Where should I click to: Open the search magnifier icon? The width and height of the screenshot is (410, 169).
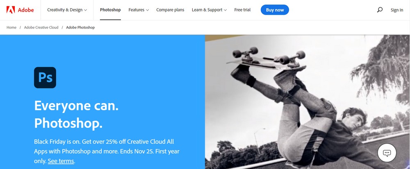coord(380,10)
